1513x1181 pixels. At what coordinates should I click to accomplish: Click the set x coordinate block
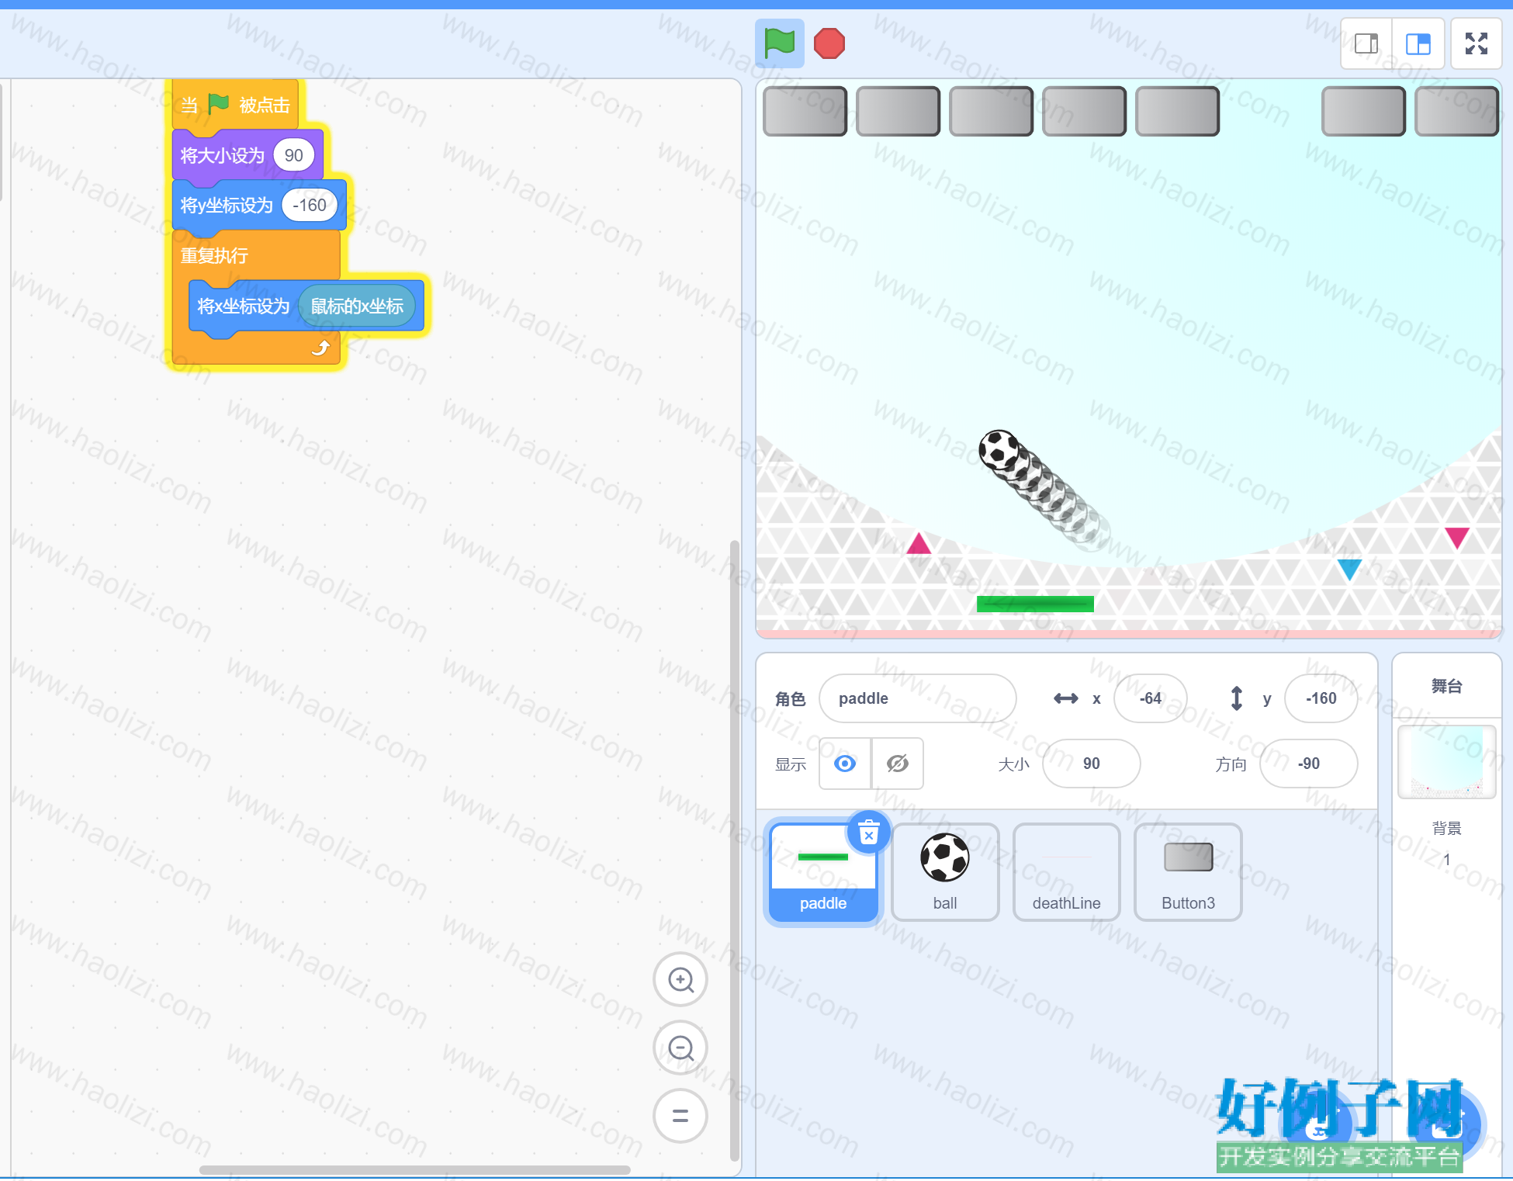point(242,307)
